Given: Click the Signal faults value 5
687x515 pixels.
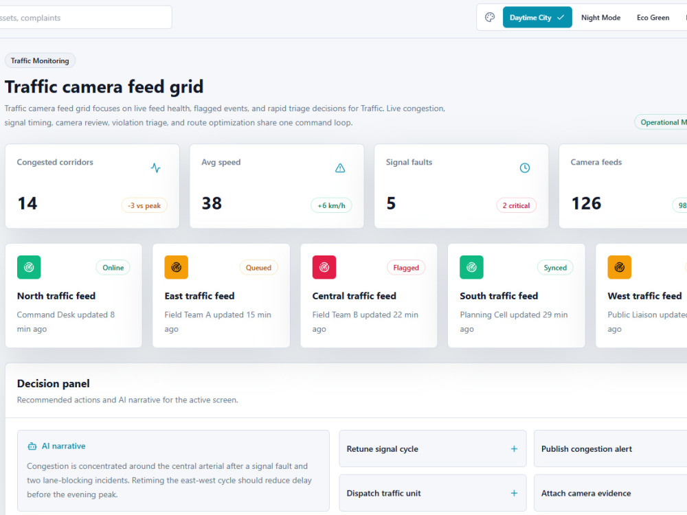Looking at the screenshot, I should (391, 203).
